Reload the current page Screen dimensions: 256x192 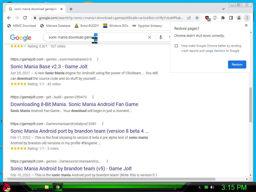[x=25, y=18]
